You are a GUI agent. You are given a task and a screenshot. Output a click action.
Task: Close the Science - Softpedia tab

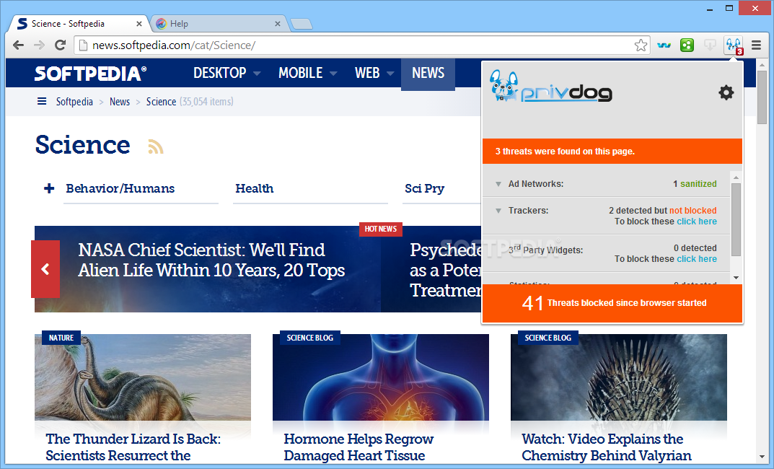click(x=139, y=24)
